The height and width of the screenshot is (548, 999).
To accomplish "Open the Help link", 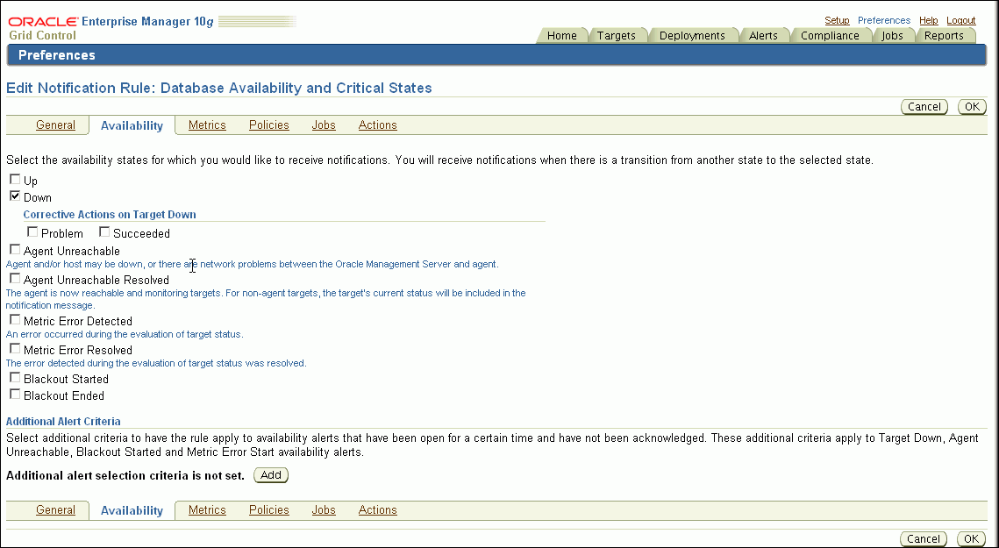I will tap(928, 20).
